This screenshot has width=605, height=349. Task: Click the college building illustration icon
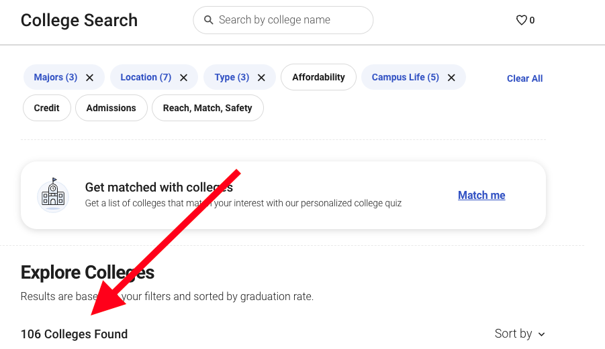click(x=53, y=195)
